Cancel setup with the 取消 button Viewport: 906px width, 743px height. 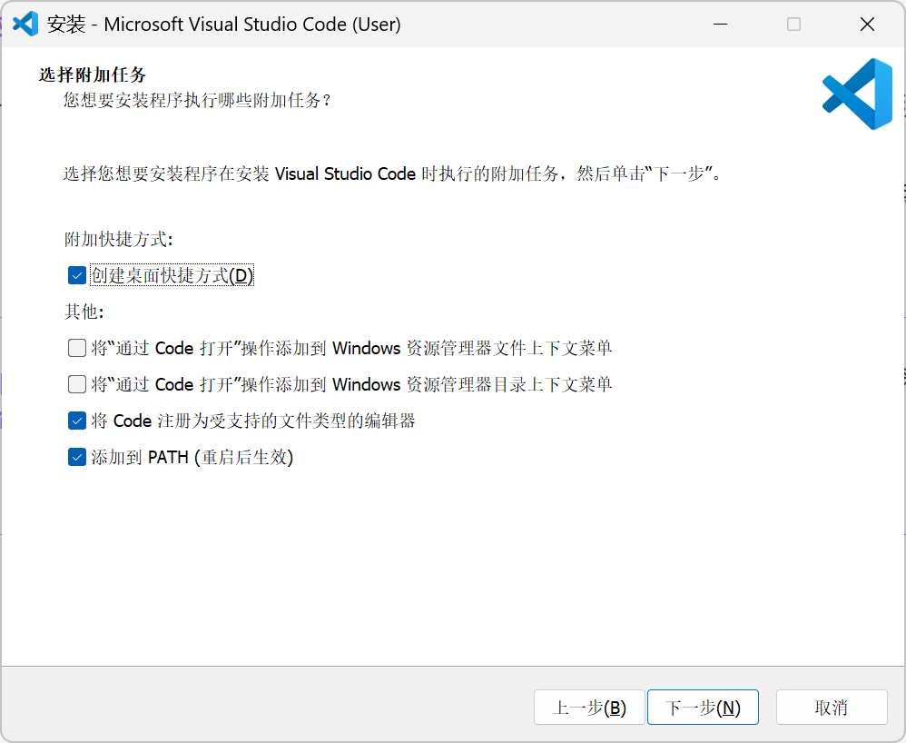[x=831, y=708]
